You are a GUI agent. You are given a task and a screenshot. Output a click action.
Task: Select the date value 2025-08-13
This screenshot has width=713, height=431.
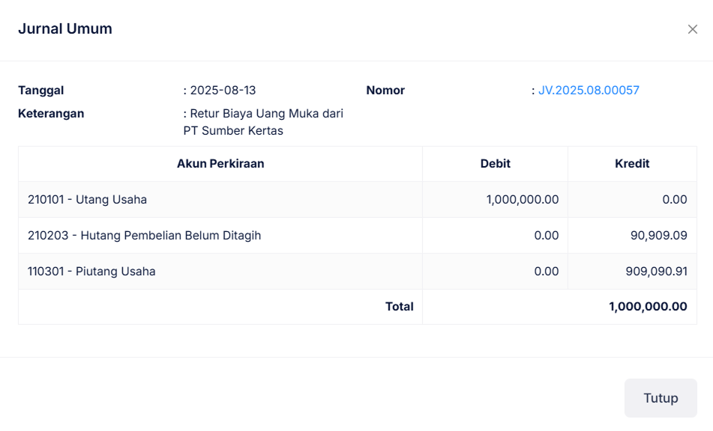pyautogui.click(x=223, y=91)
